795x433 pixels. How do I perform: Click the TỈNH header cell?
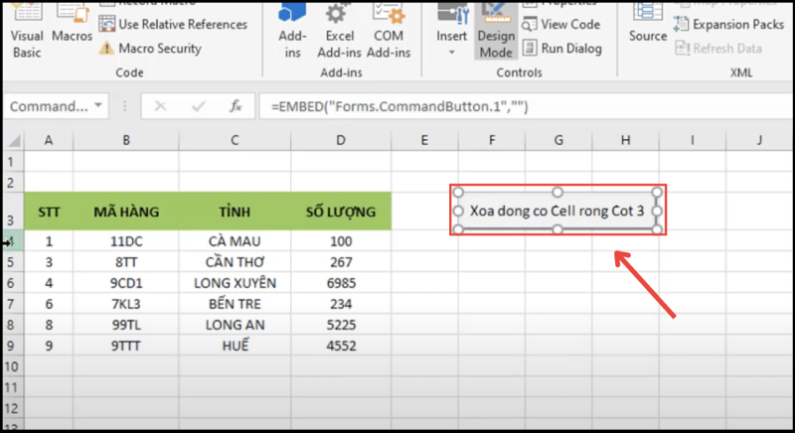(x=235, y=212)
